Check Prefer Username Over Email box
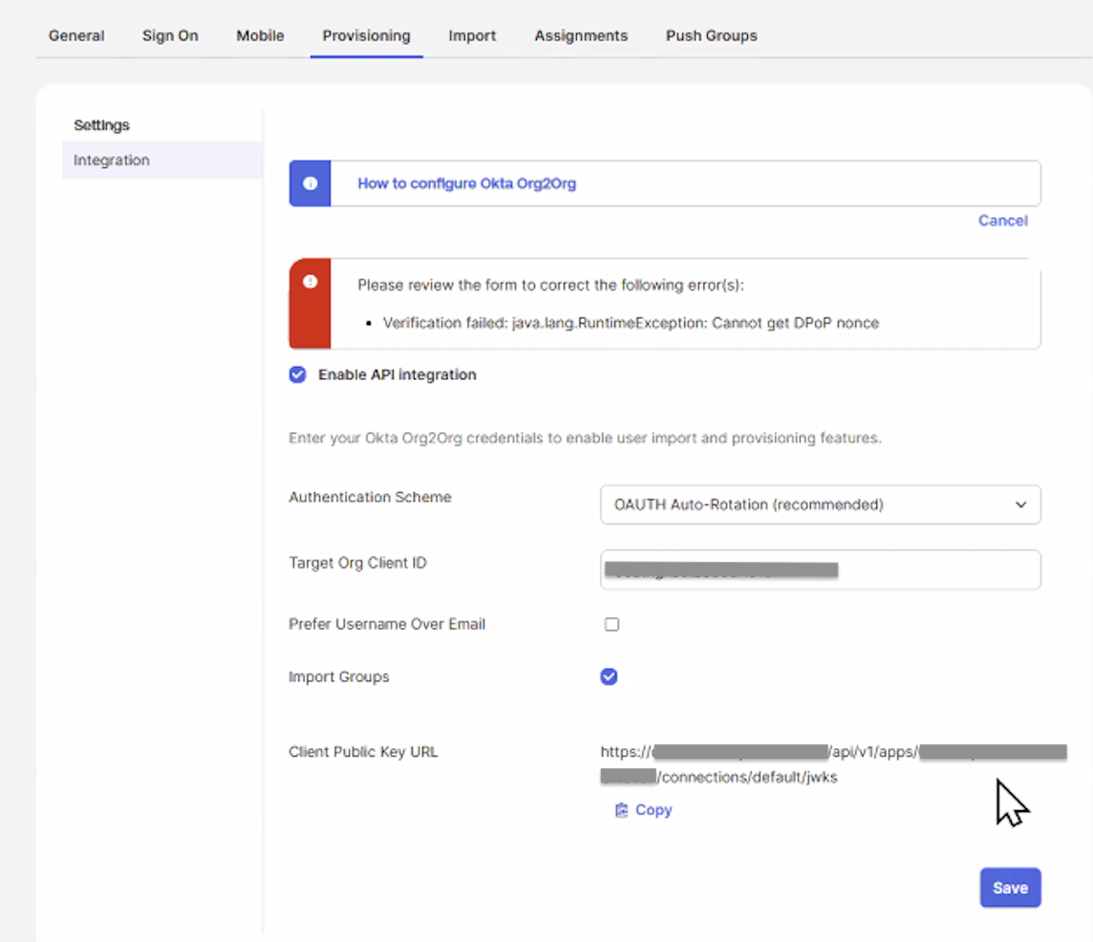The image size is (1093, 942). click(611, 624)
